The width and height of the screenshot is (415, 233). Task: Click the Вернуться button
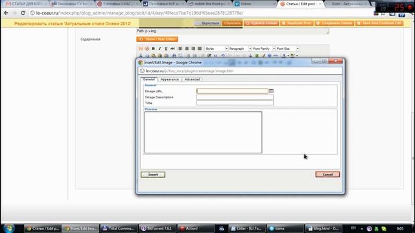click(x=207, y=23)
